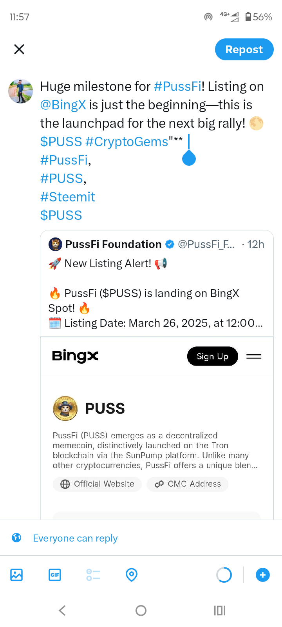Open the GIF picker
Viewport: 282px width, 627px height.
[x=55, y=575]
